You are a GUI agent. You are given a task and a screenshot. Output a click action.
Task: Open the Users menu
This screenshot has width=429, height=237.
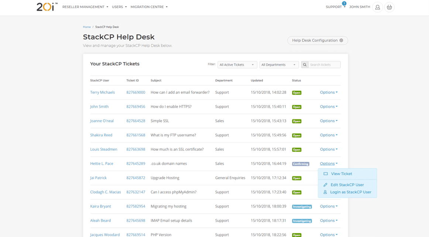(x=119, y=7)
